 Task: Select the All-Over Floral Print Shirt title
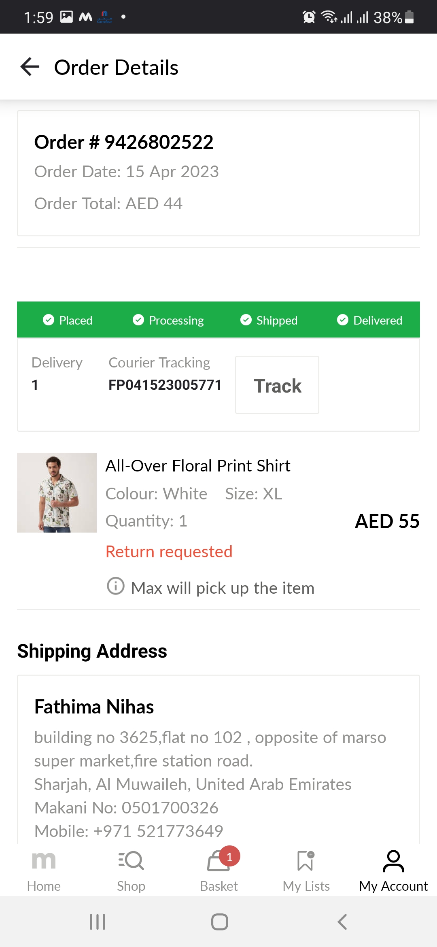pyautogui.click(x=198, y=466)
